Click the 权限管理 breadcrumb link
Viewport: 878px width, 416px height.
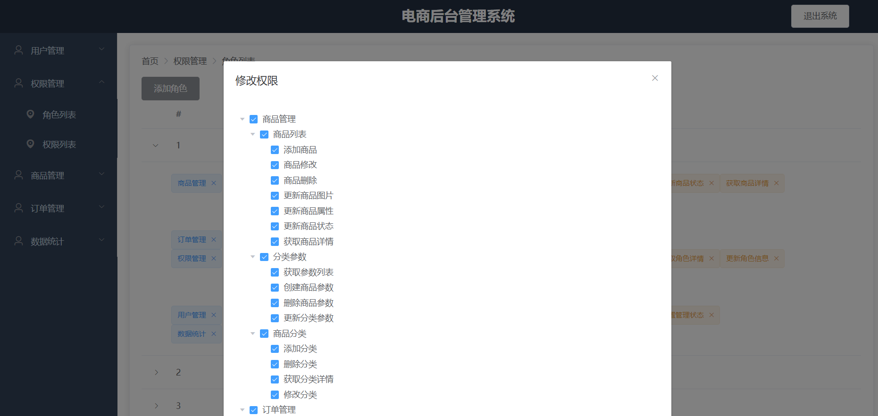(x=190, y=61)
